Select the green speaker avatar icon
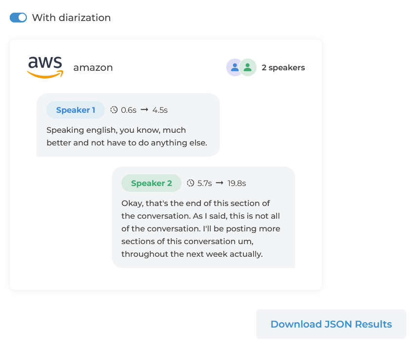The width and height of the screenshot is (417, 350). tap(247, 67)
